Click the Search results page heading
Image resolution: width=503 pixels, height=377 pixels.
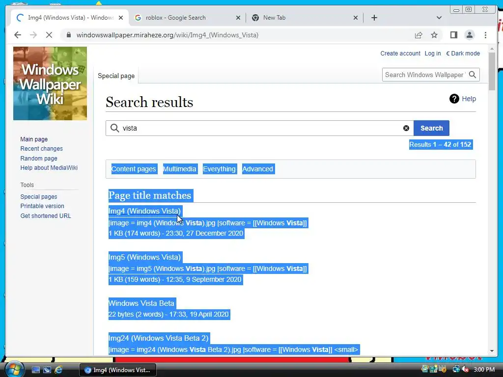click(x=149, y=102)
